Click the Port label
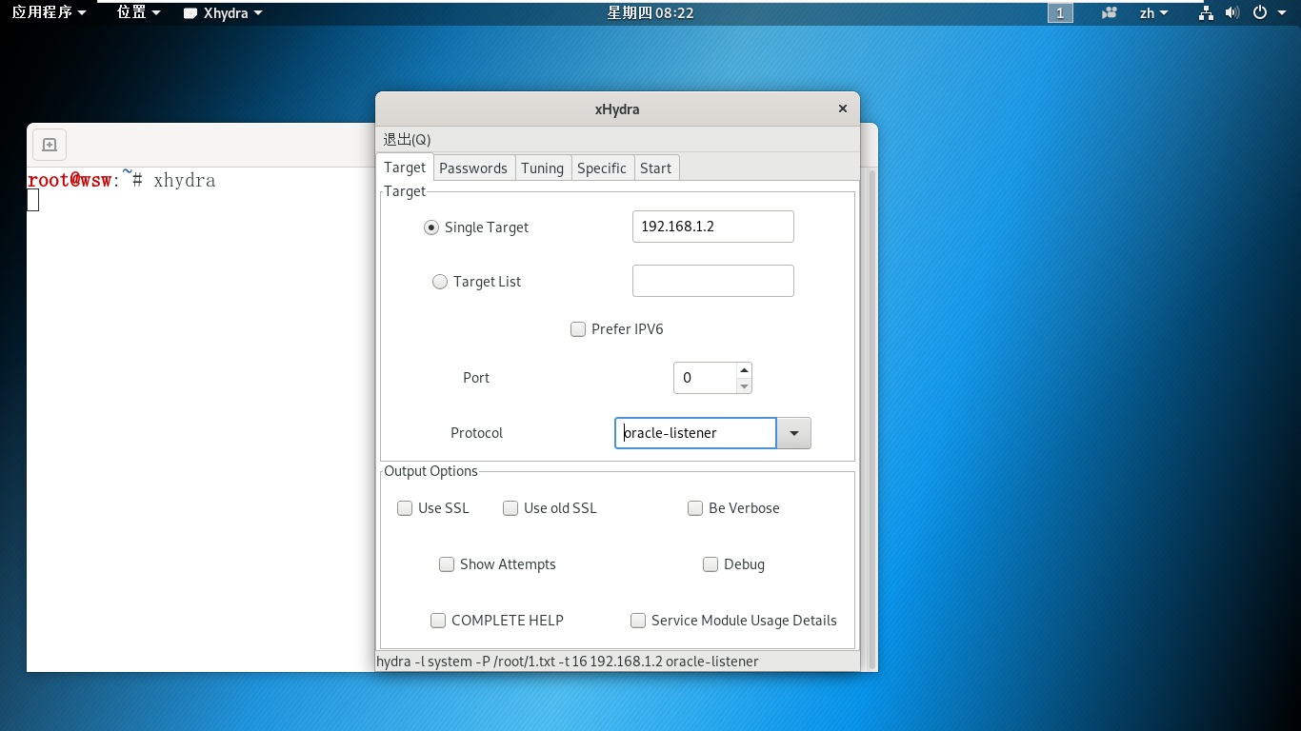 pyautogui.click(x=476, y=378)
